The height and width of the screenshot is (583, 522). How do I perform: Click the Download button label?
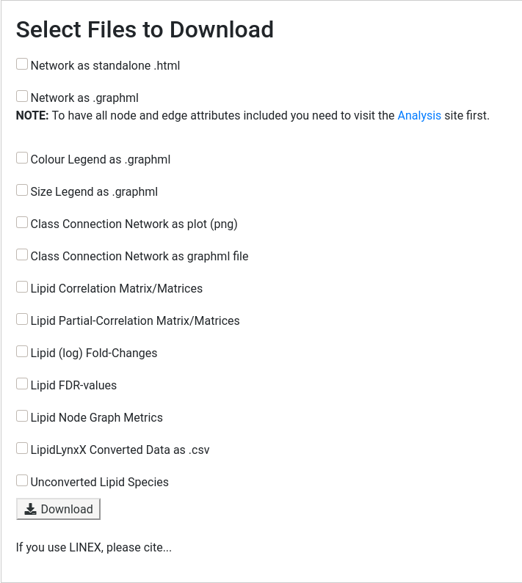[67, 509]
